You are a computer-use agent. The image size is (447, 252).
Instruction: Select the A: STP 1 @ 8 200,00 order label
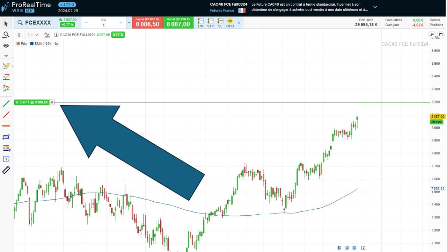pyautogui.click(x=32, y=102)
